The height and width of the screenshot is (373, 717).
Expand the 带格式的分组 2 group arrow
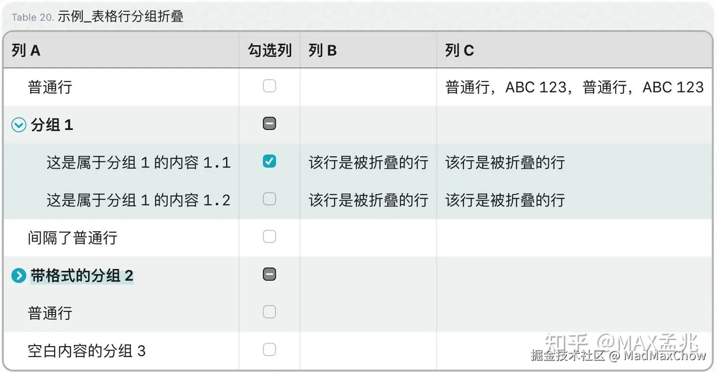pos(18,275)
